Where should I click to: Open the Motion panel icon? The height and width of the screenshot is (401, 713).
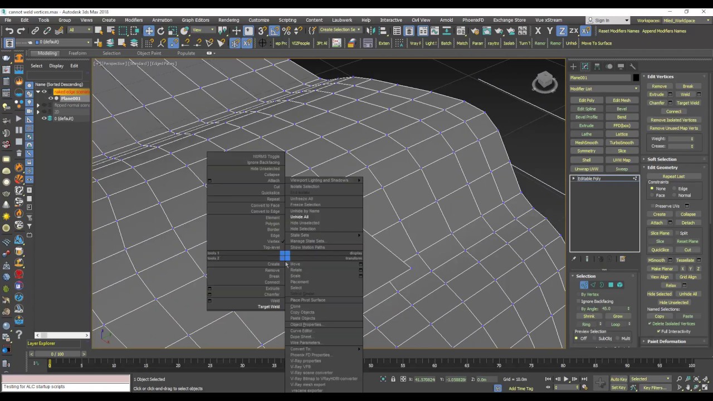(609, 66)
